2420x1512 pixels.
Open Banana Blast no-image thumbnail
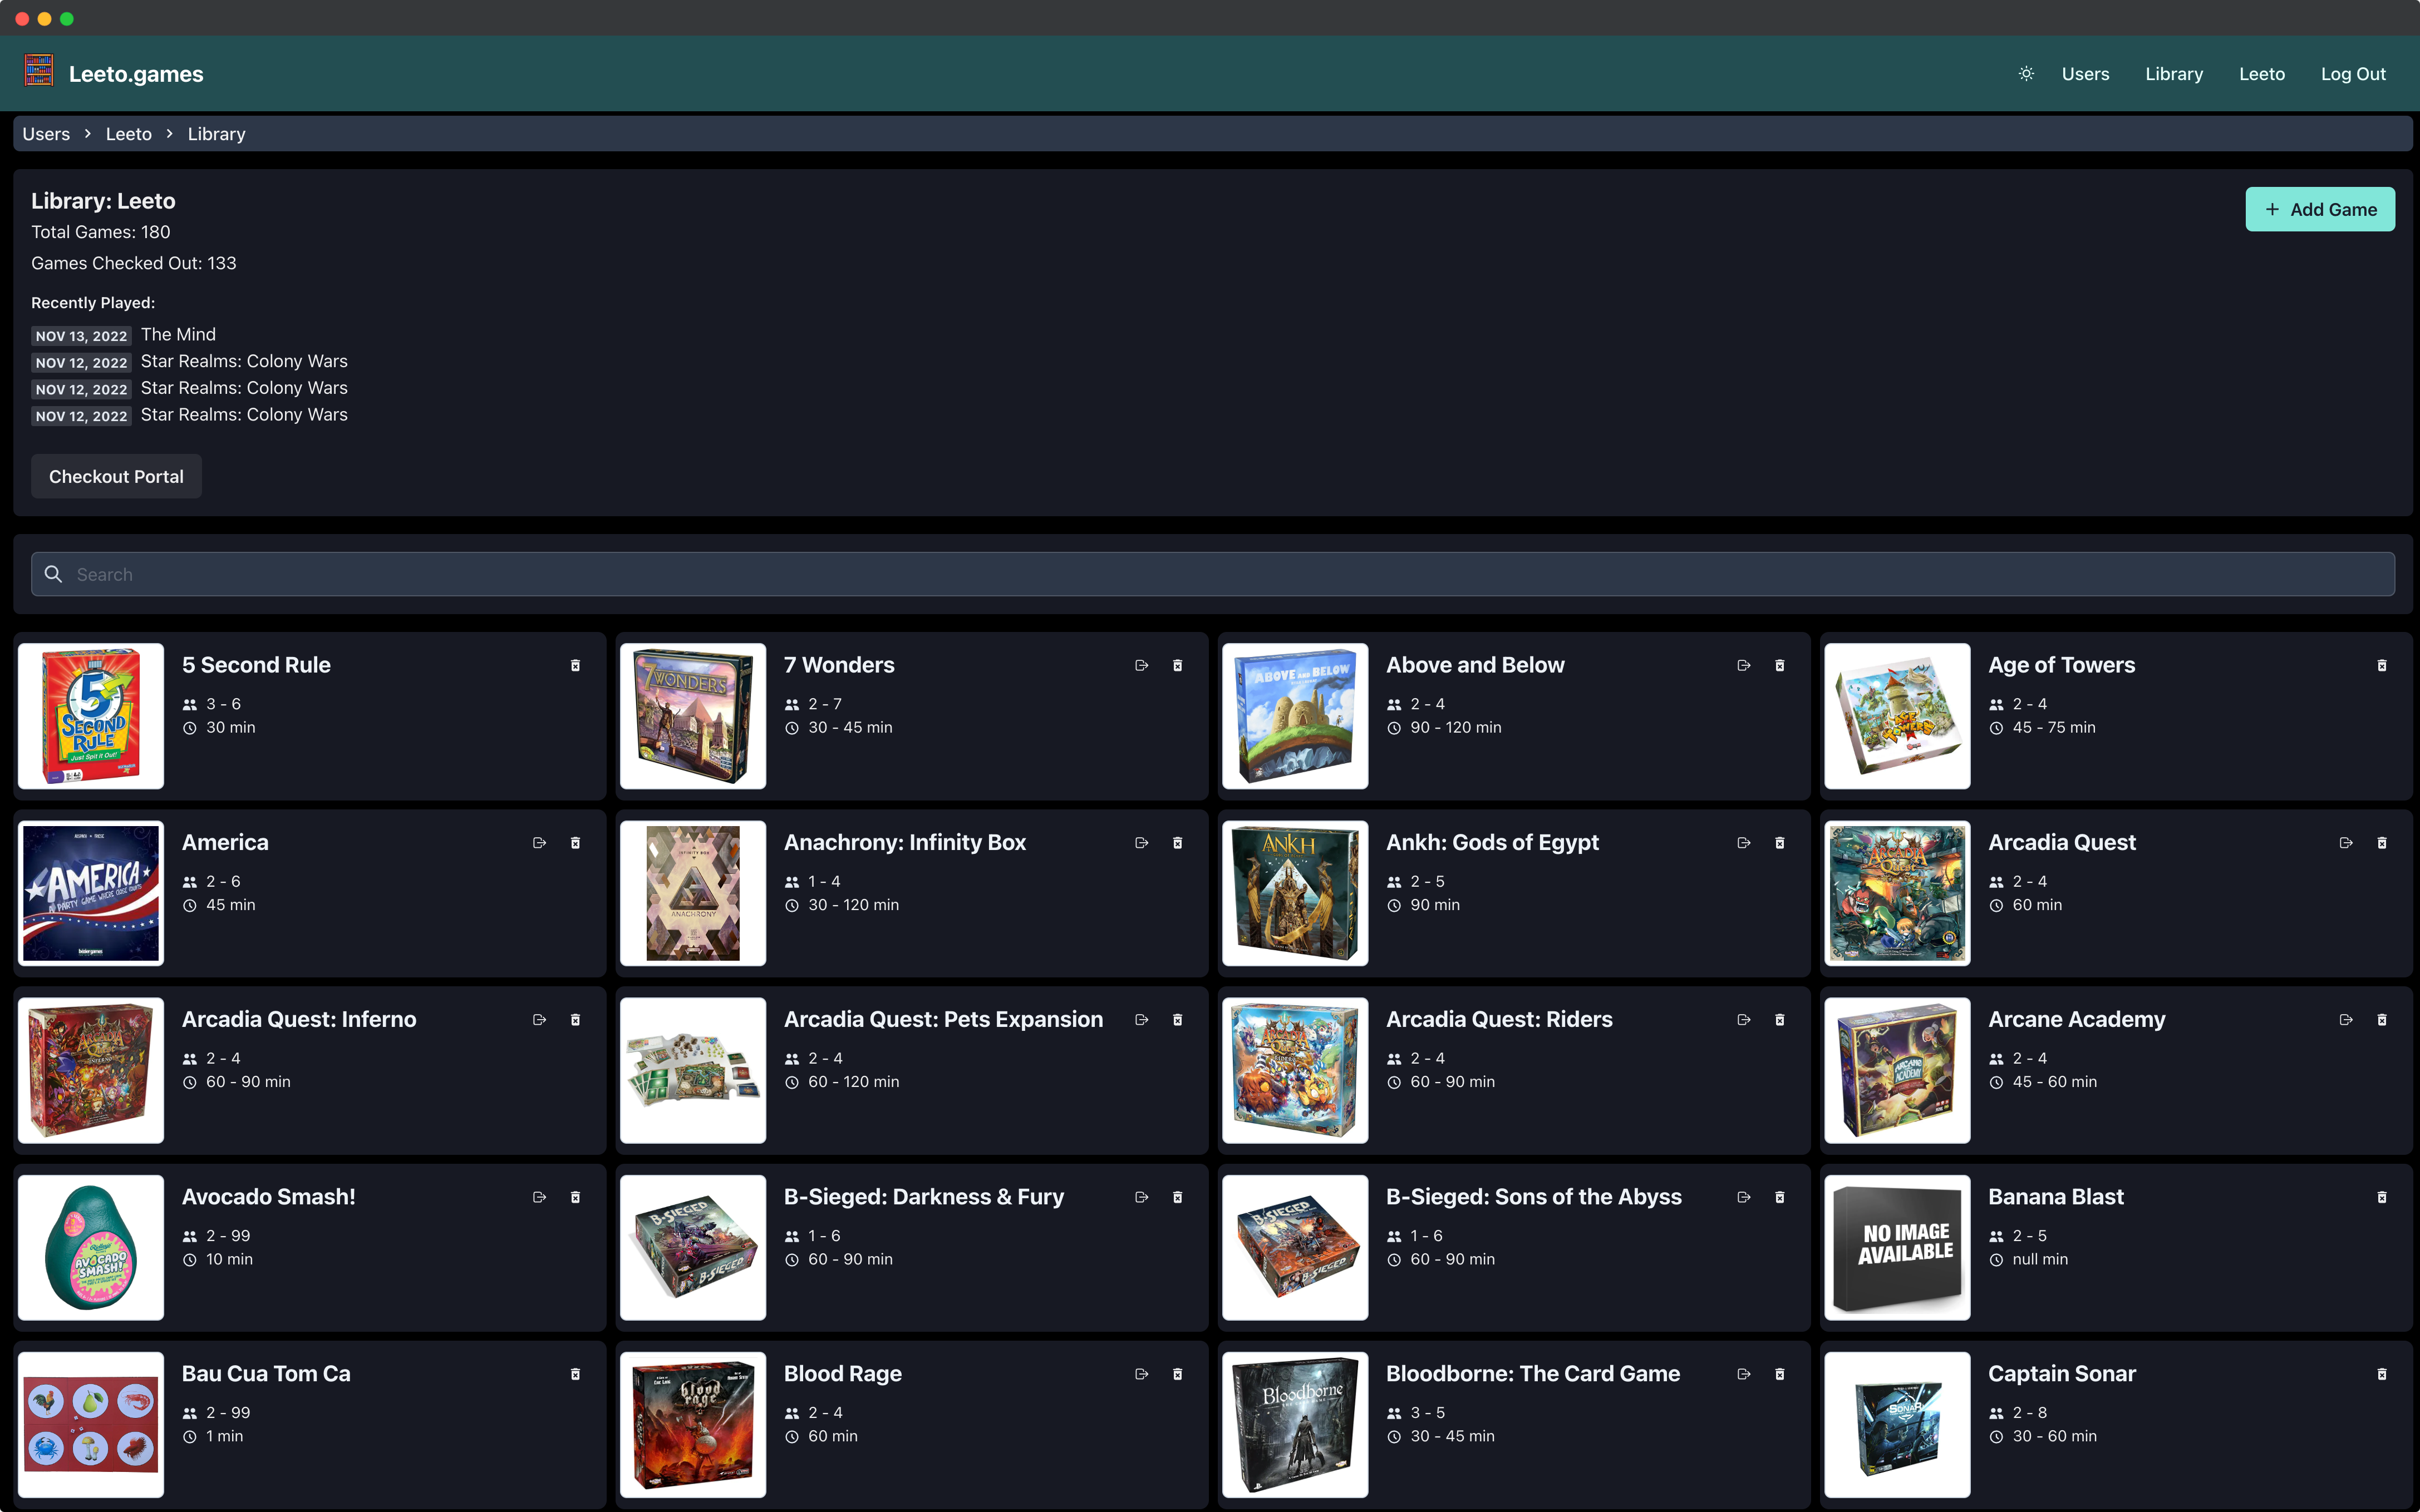1897,1247
